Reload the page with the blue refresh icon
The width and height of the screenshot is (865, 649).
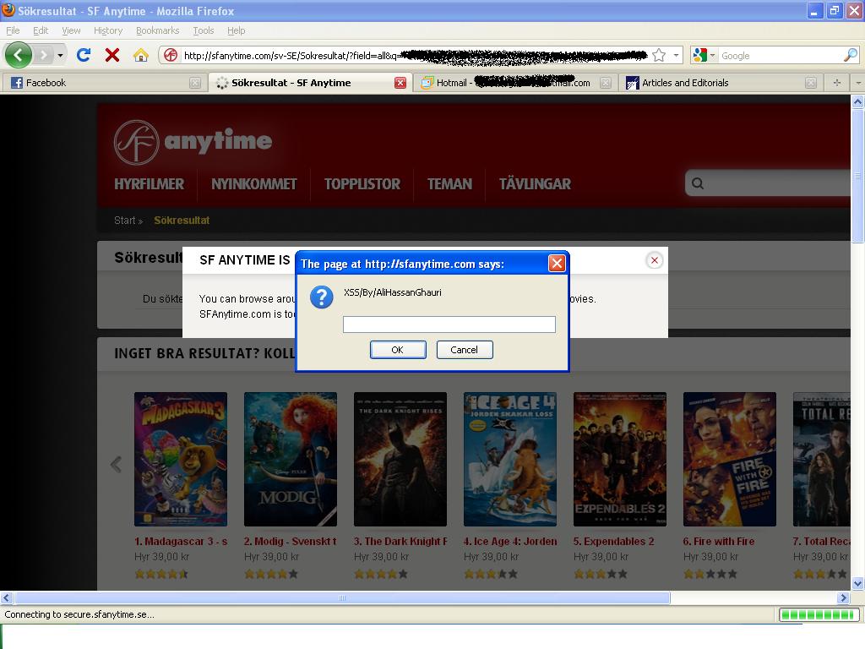pos(84,55)
